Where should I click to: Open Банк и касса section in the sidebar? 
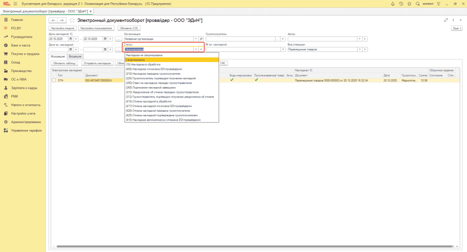pyautogui.click(x=21, y=46)
